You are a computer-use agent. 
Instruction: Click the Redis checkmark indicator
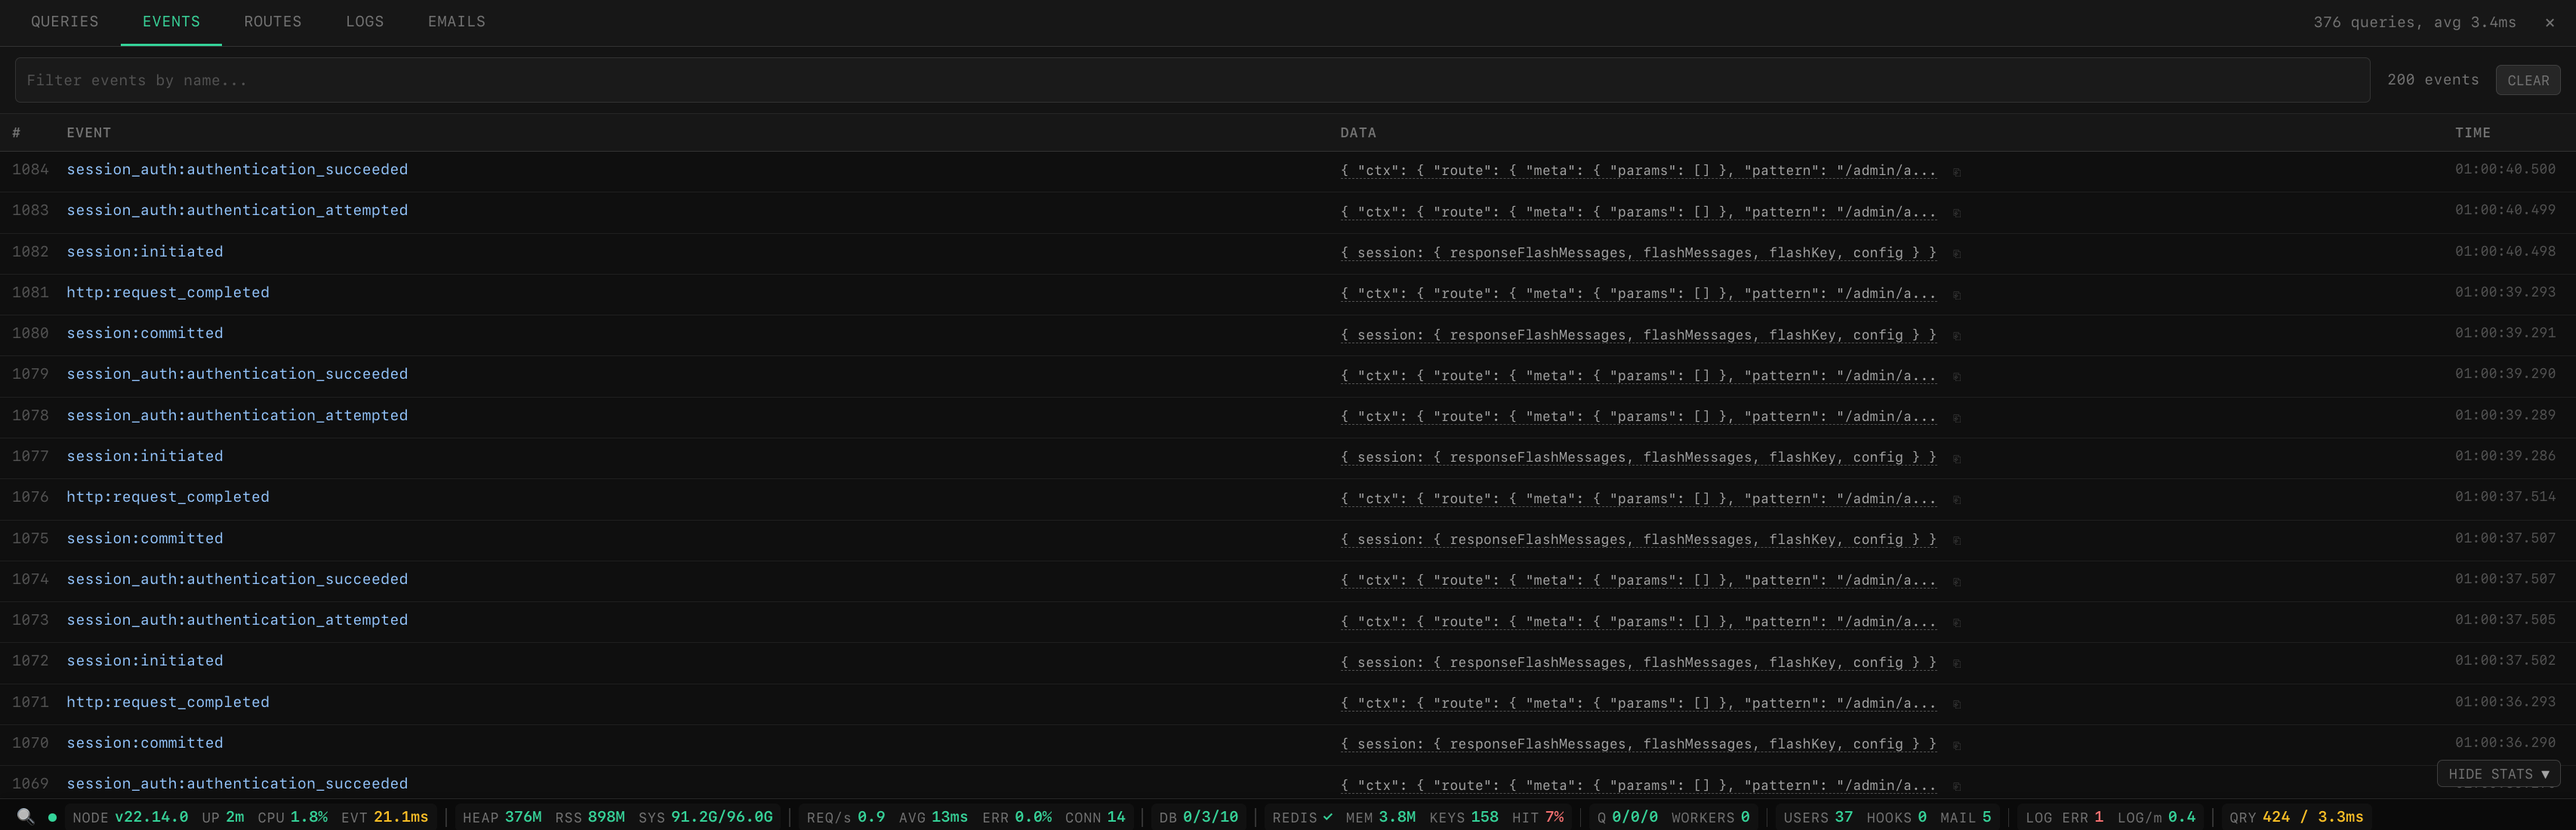click(1330, 817)
